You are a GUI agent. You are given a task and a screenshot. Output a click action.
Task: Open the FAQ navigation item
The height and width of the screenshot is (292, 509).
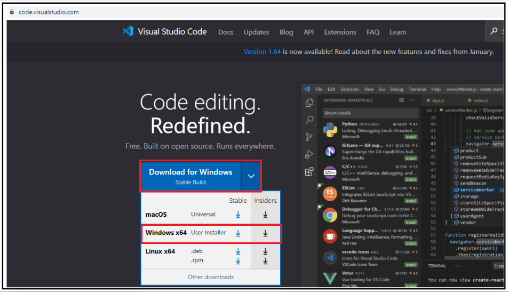pos(373,32)
